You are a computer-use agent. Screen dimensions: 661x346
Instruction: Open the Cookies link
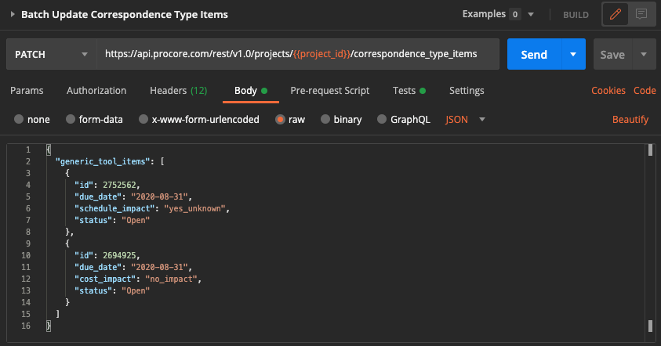click(608, 91)
